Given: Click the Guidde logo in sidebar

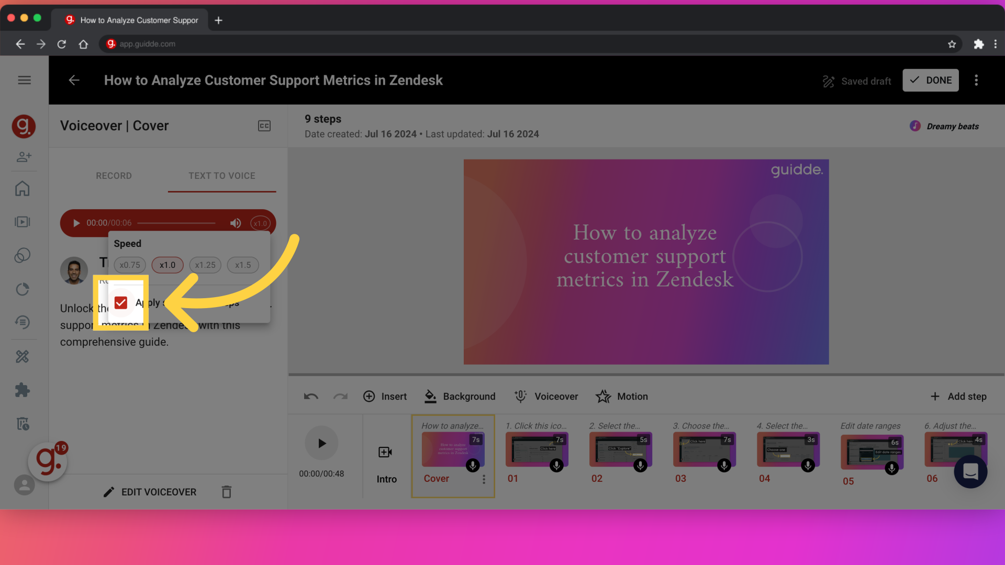Looking at the screenshot, I should pos(24,126).
